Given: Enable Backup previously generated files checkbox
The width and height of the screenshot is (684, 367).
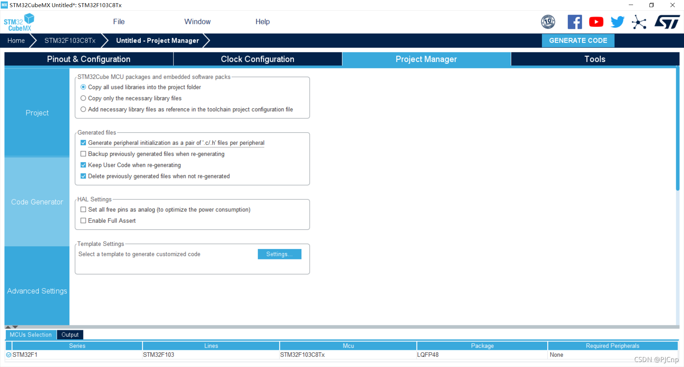Looking at the screenshot, I should tap(83, 154).
